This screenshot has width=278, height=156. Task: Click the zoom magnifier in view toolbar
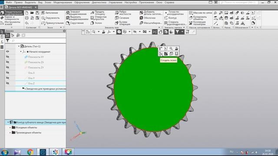[94, 32]
